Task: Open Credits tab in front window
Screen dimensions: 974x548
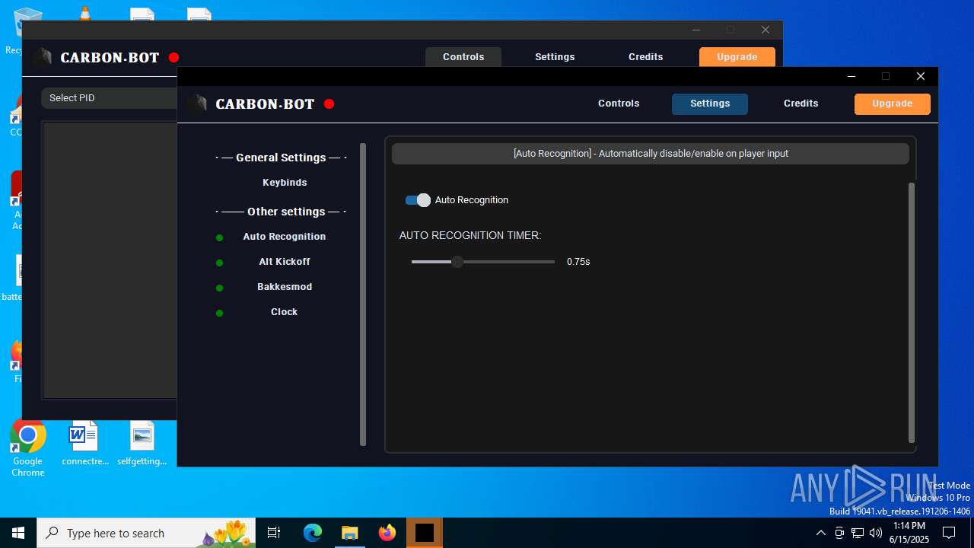Action: pos(801,104)
